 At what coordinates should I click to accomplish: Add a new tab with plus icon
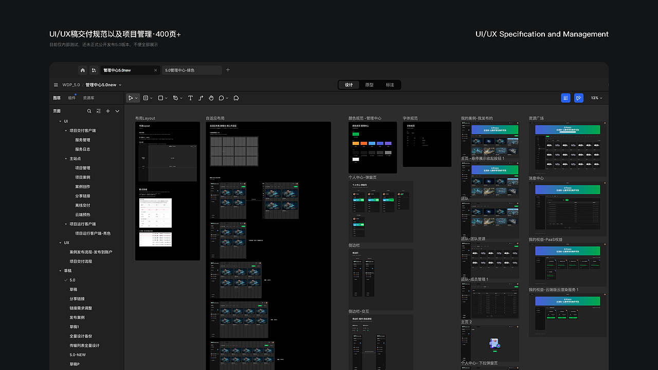pyautogui.click(x=228, y=70)
